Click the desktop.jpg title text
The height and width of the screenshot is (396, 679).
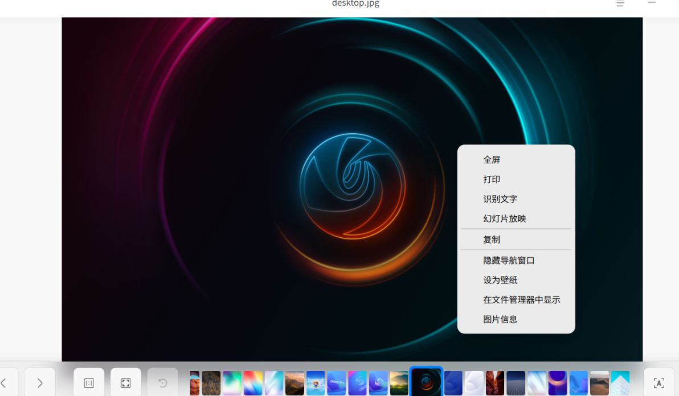tap(355, 3)
